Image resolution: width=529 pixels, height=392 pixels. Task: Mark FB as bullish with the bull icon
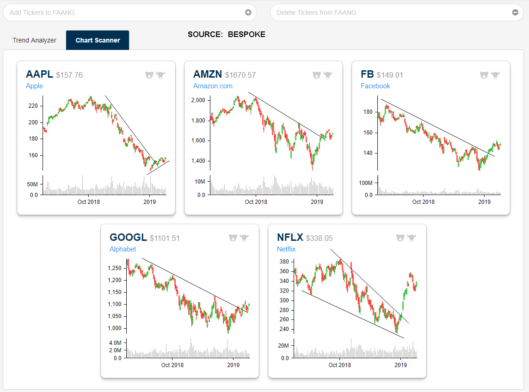click(496, 74)
